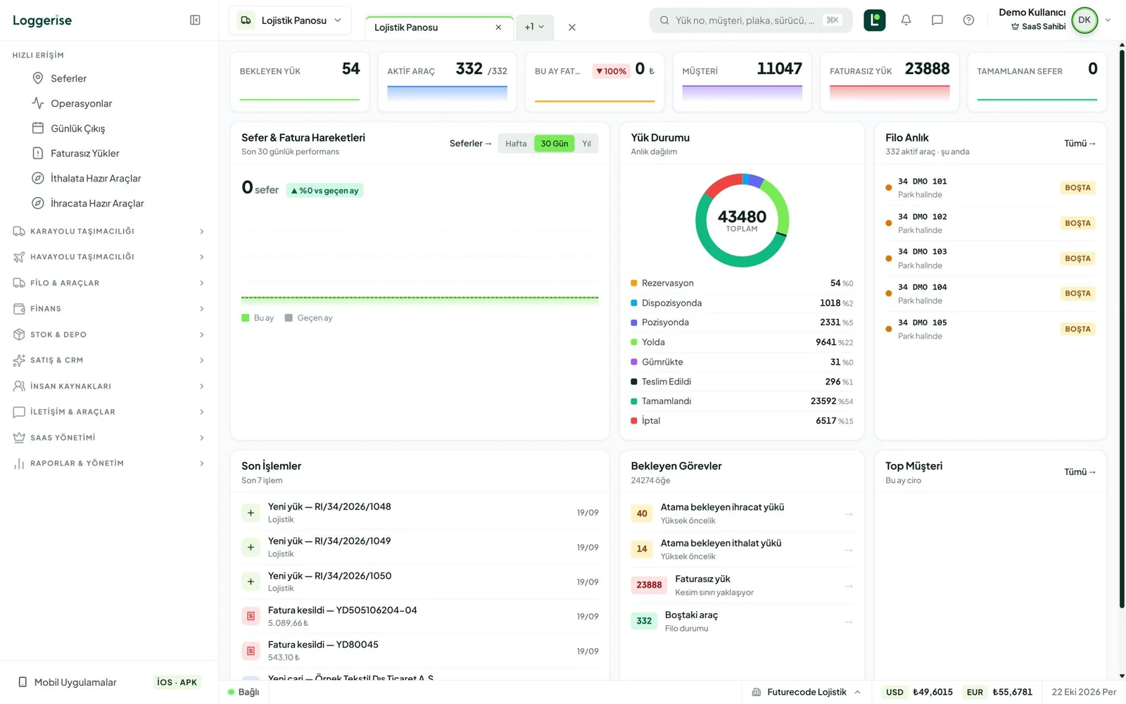Open the +1 more tabs dropdown
The height and width of the screenshot is (704, 1126).
[x=535, y=27]
